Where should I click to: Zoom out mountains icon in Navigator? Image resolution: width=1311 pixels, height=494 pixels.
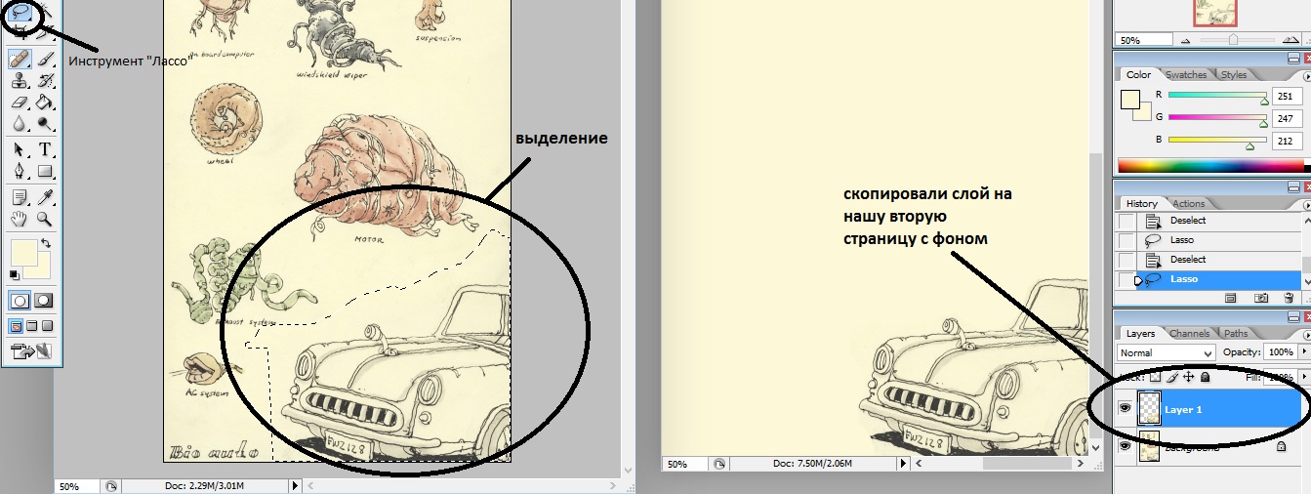coord(1186,41)
